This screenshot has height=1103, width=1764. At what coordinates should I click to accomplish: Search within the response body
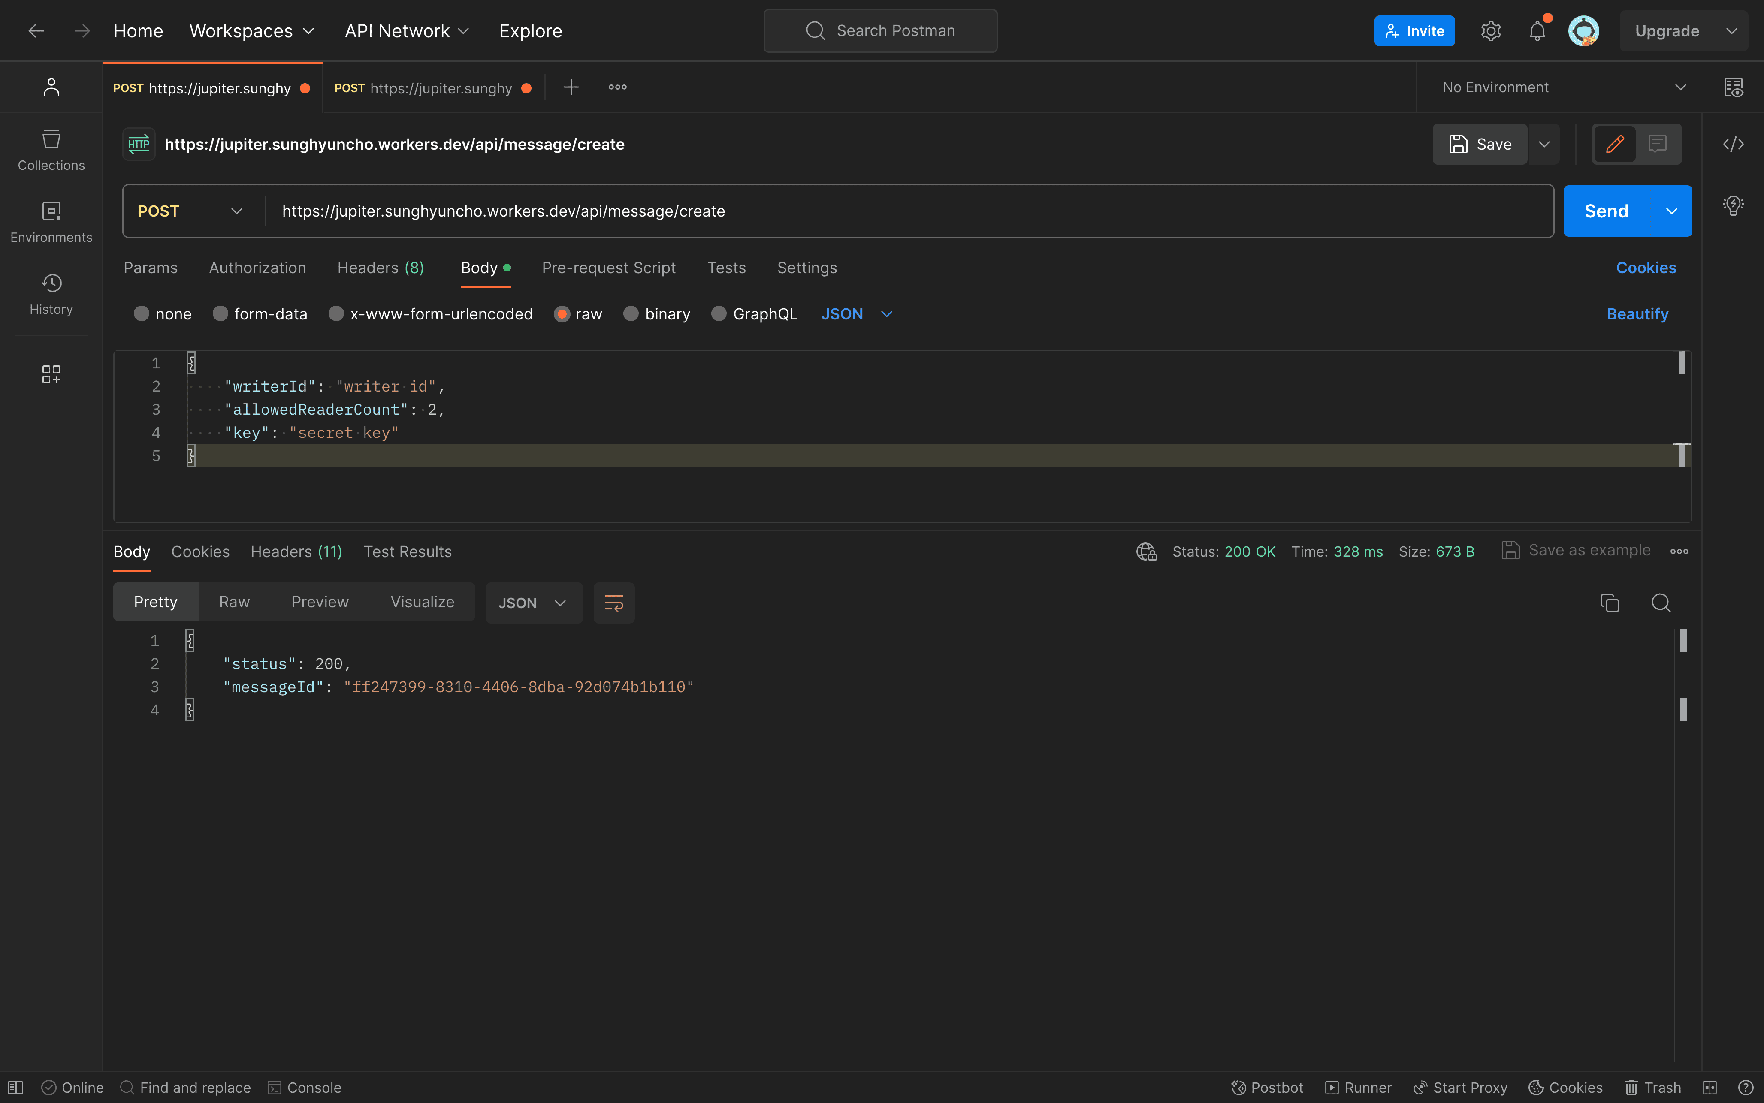[x=1661, y=603]
